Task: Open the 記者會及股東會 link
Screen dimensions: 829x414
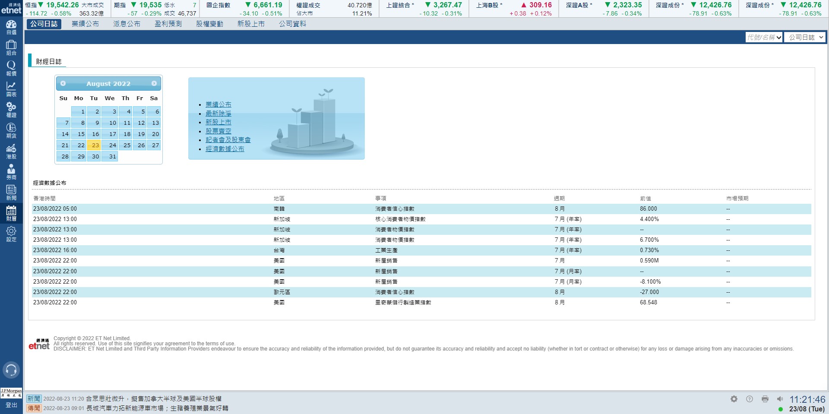Action: tap(228, 140)
